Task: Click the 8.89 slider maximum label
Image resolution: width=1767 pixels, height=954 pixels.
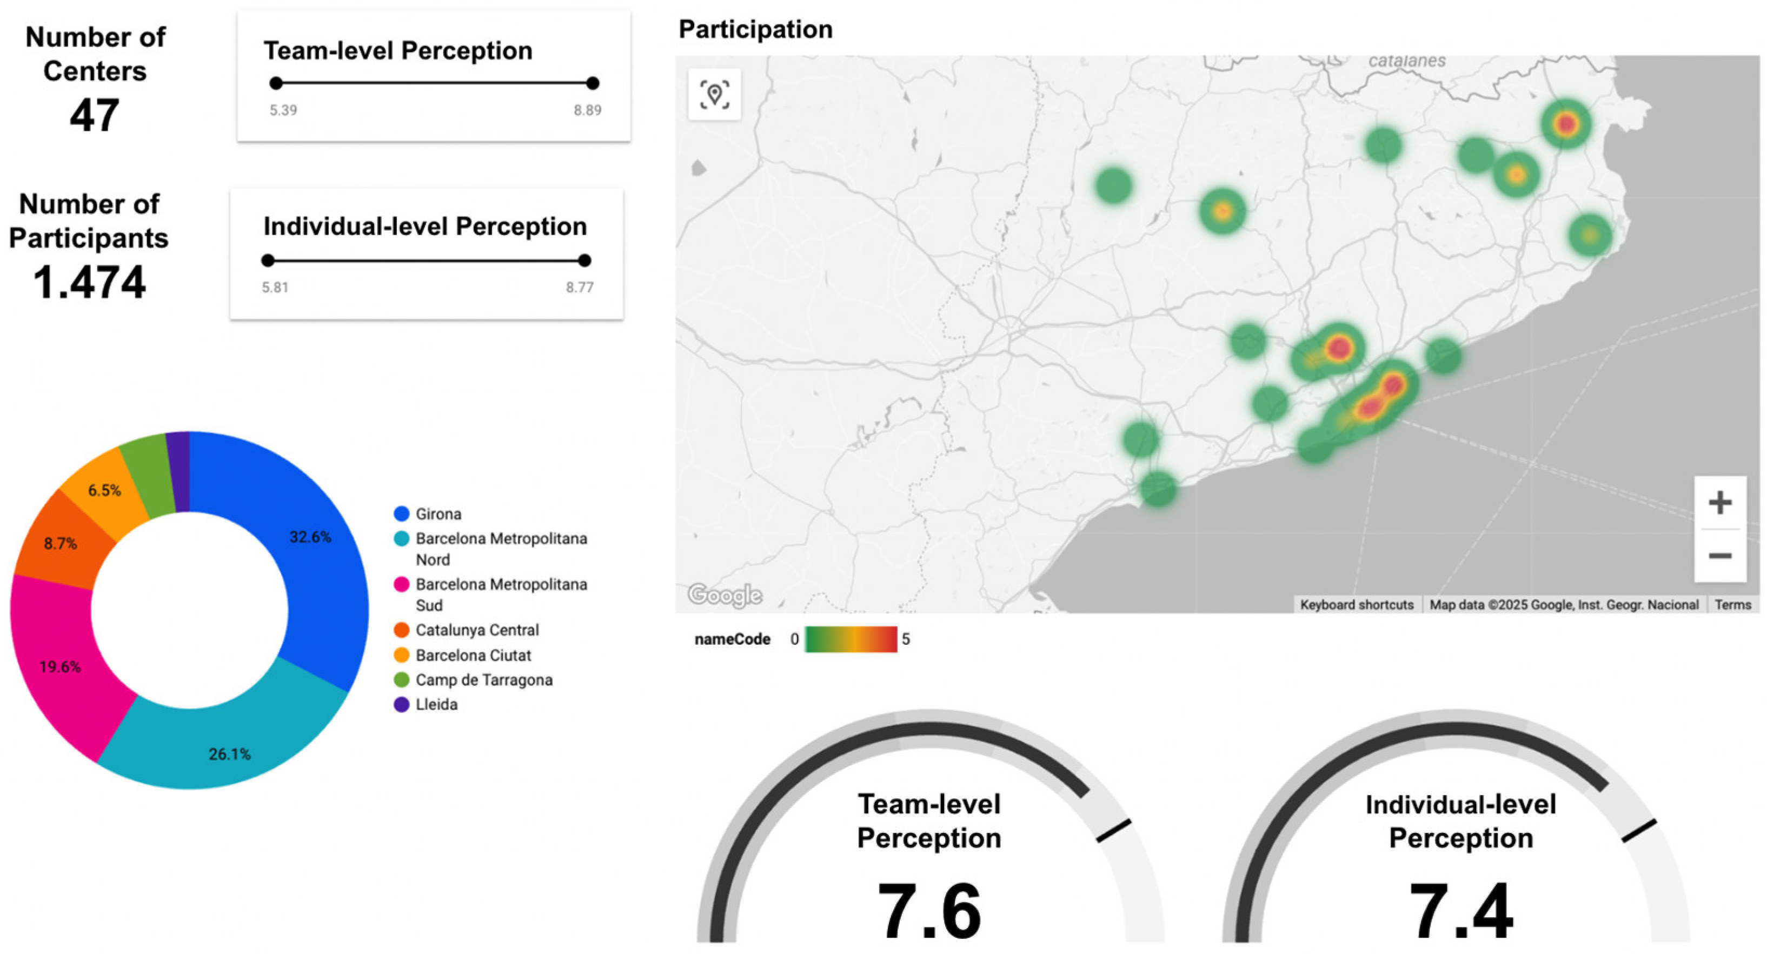Action: click(588, 110)
